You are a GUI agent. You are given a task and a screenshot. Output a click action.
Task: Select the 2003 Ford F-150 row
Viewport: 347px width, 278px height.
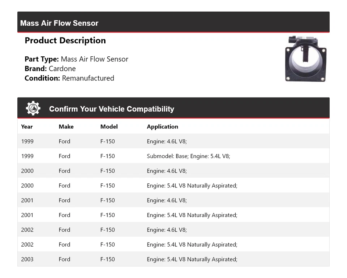tap(173, 259)
